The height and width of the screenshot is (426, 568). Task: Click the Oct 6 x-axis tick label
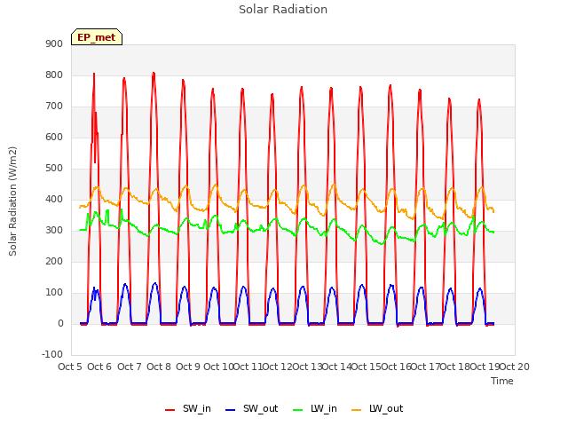click(99, 367)
